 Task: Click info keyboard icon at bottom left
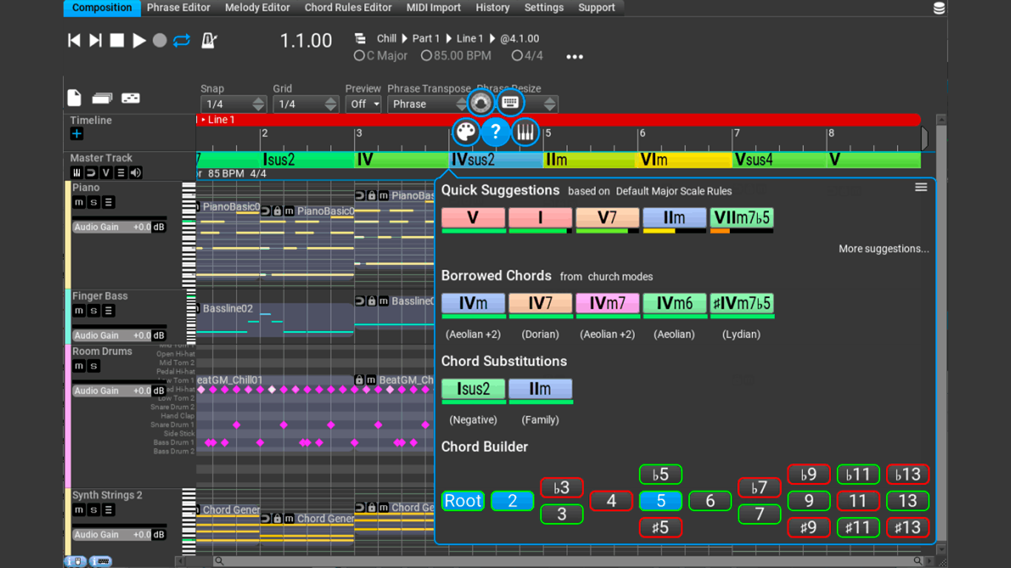(x=101, y=561)
